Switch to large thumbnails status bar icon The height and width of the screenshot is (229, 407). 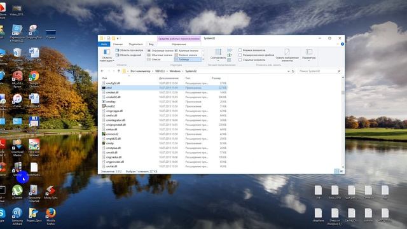click(x=341, y=171)
